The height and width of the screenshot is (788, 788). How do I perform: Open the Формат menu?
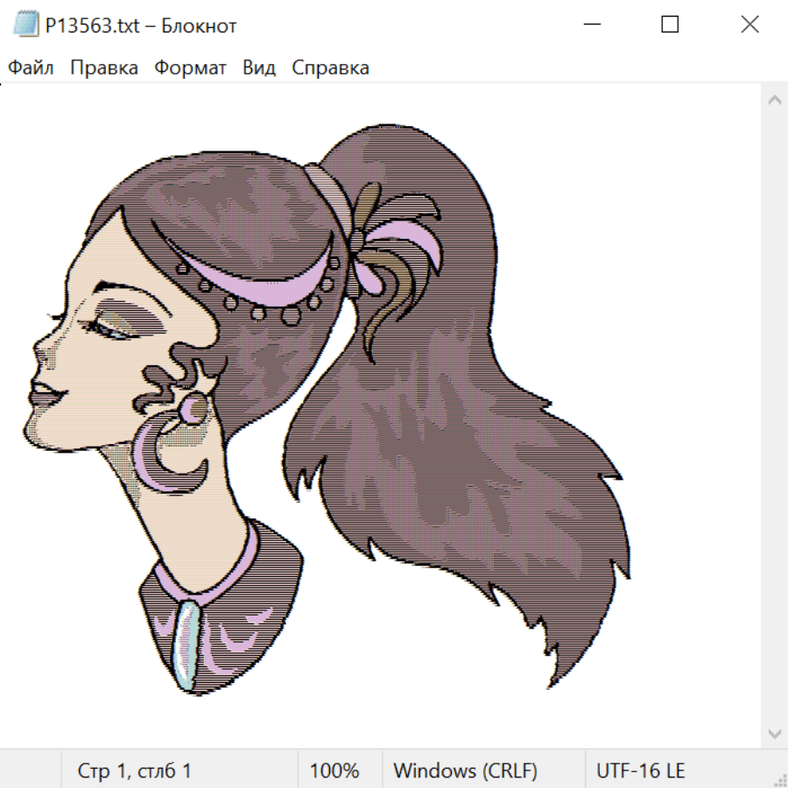click(190, 68)
